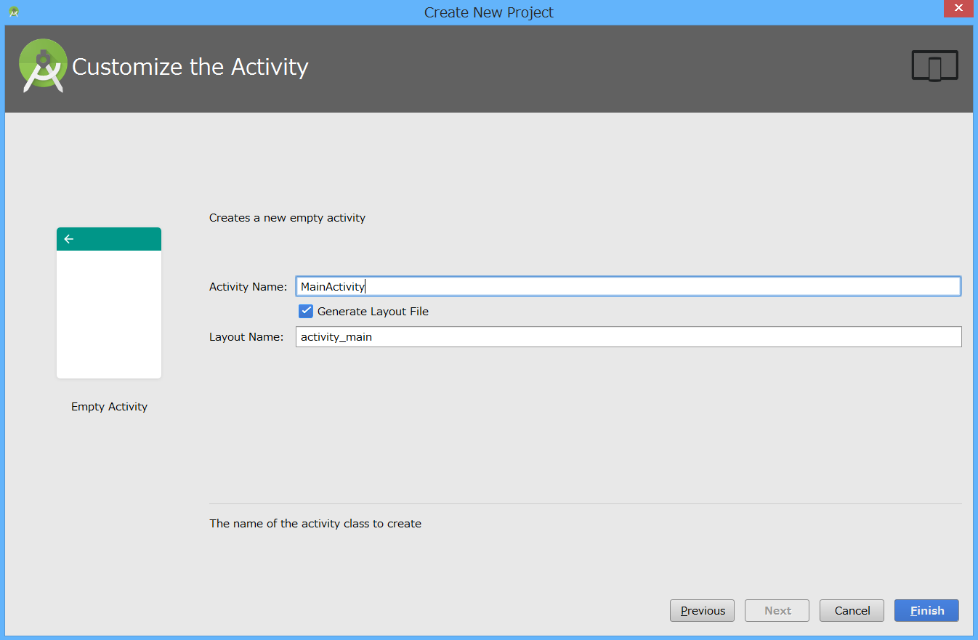Click Finish to create the project
The image size is (978, 640).
point(926,611)
